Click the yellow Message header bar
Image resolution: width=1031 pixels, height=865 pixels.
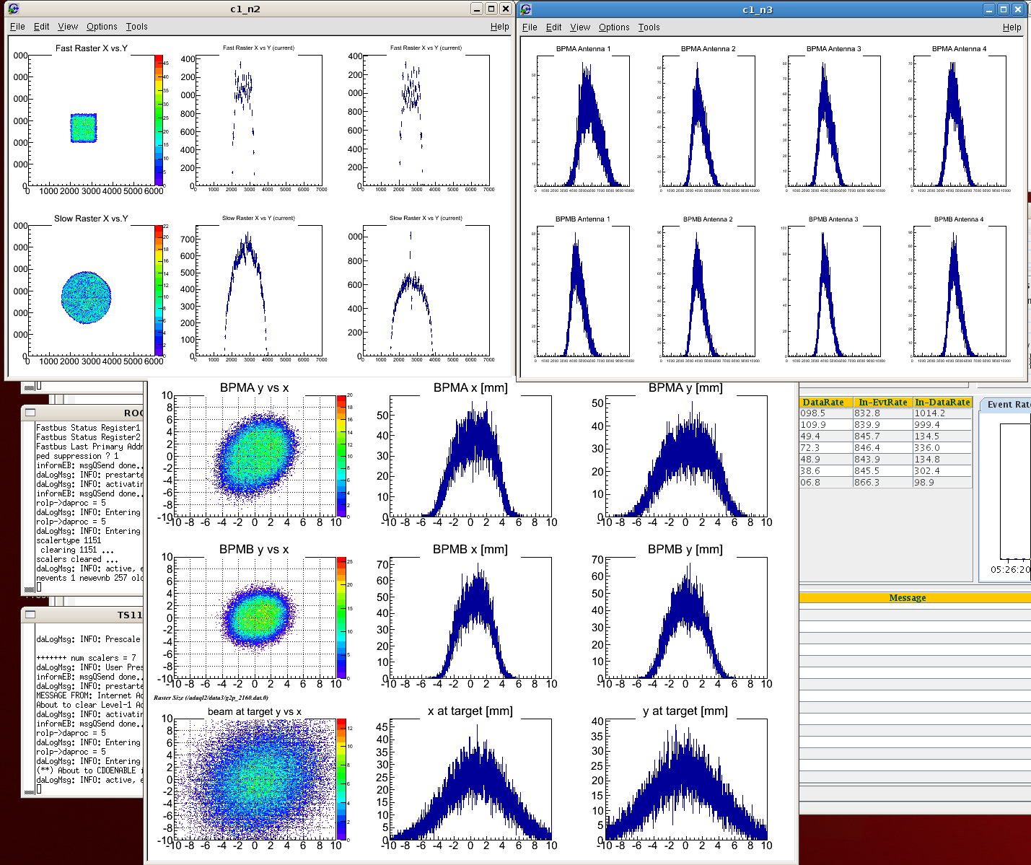914,597
